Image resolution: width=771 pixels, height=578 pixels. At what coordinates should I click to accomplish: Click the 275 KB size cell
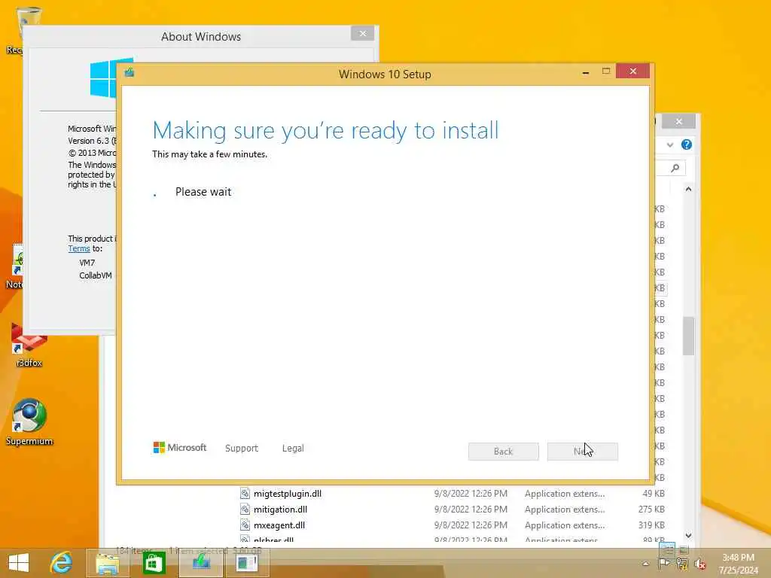coord(651,510)
